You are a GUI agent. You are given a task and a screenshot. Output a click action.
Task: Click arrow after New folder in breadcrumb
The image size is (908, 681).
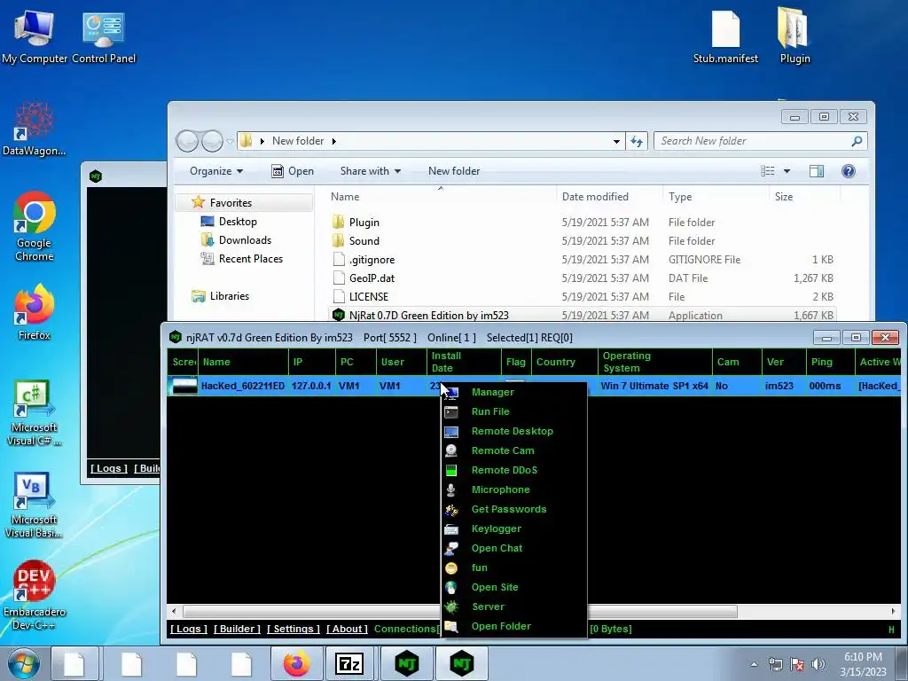(x=334, y=141)
